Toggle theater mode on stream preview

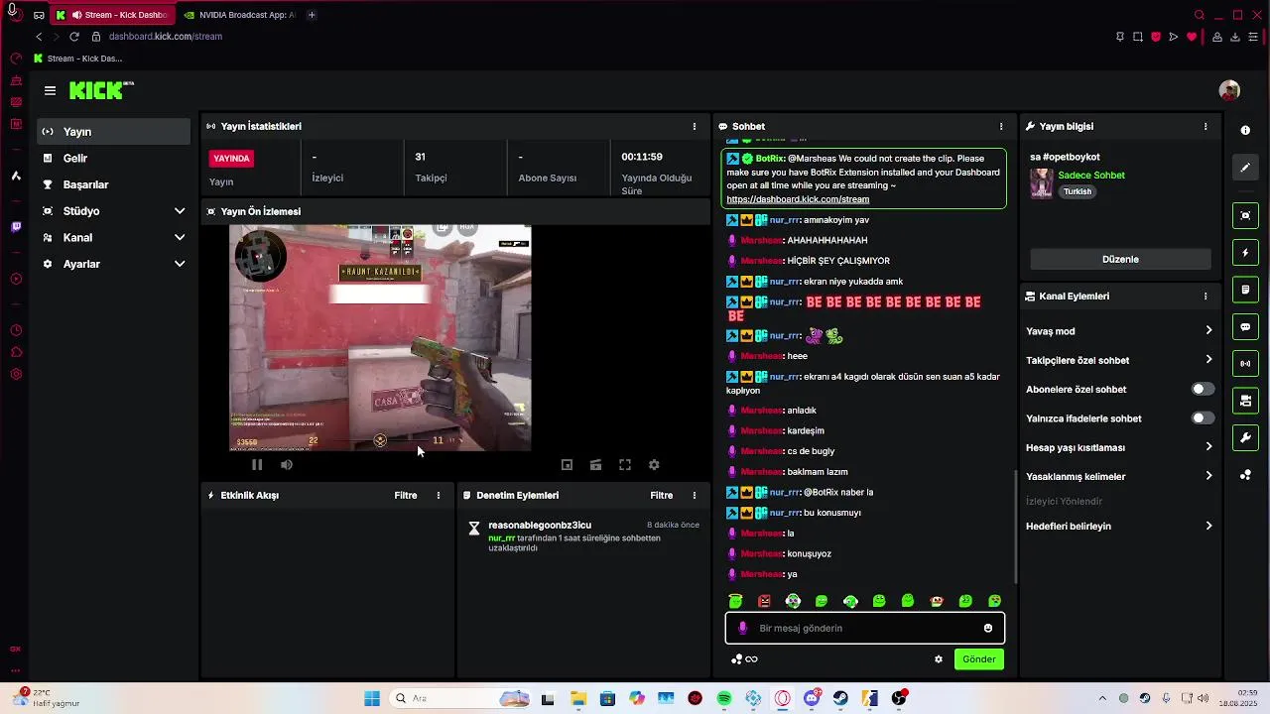pos(595,464)
